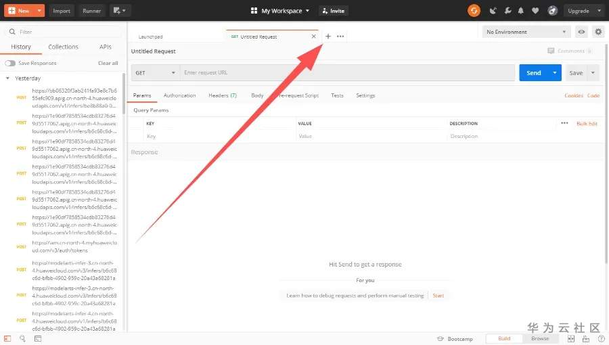This screenshot has width=609, height=345.
Task: Toggle the sidebar icon in the status bar
Action: (x=7, y=338)
